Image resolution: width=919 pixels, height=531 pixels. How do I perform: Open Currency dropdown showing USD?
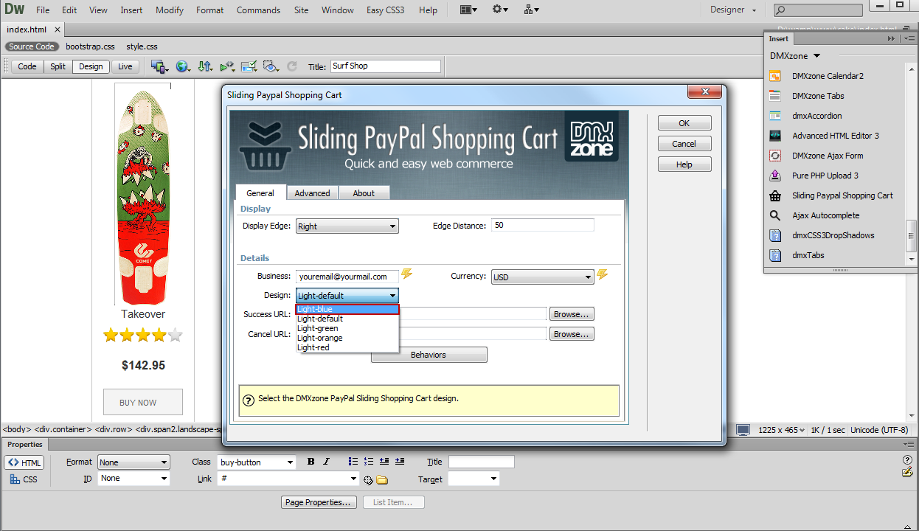click(x=542, y=277)
